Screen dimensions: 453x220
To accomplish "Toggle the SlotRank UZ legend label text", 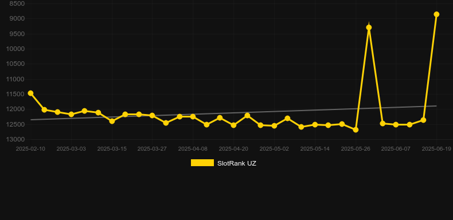I will point(237,163).
